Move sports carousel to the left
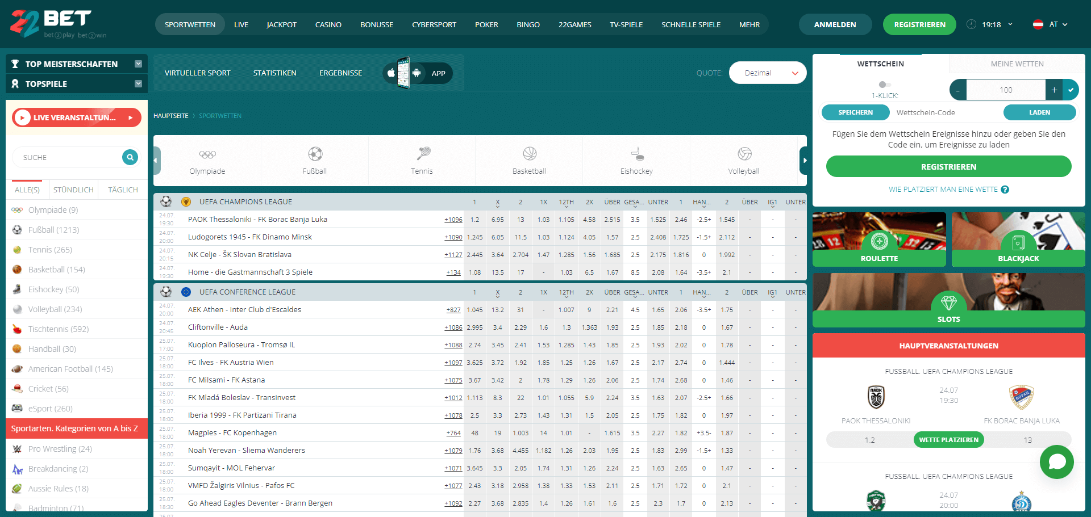 [x=157, y=161]
